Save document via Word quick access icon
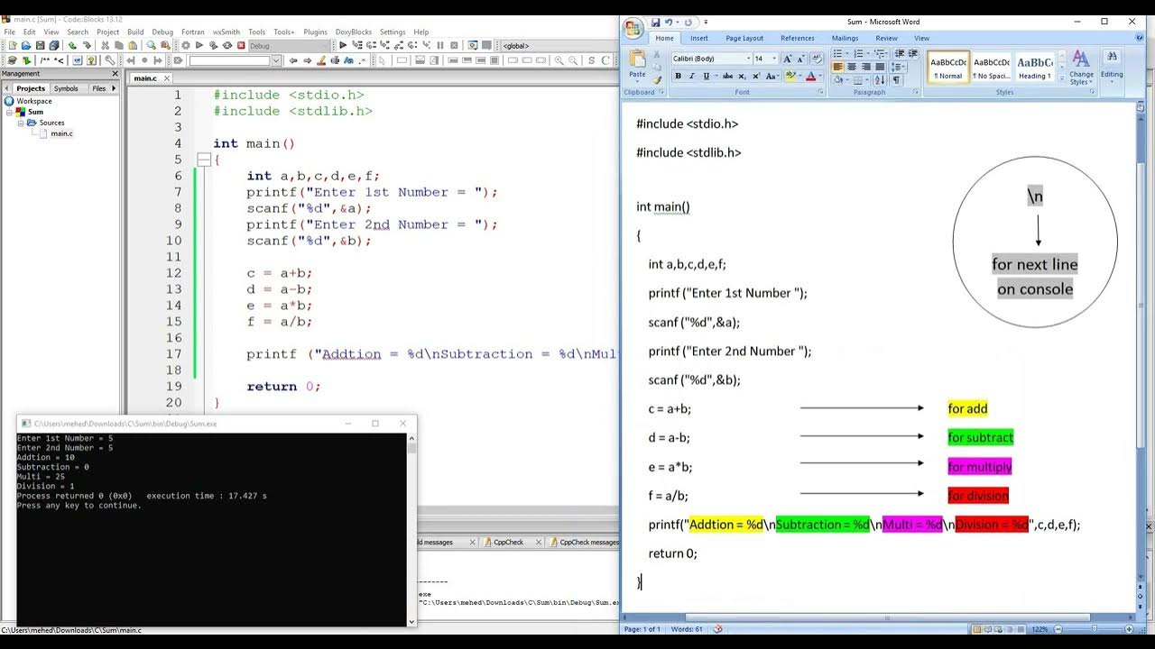1155x649 pixels. [655, 22]
